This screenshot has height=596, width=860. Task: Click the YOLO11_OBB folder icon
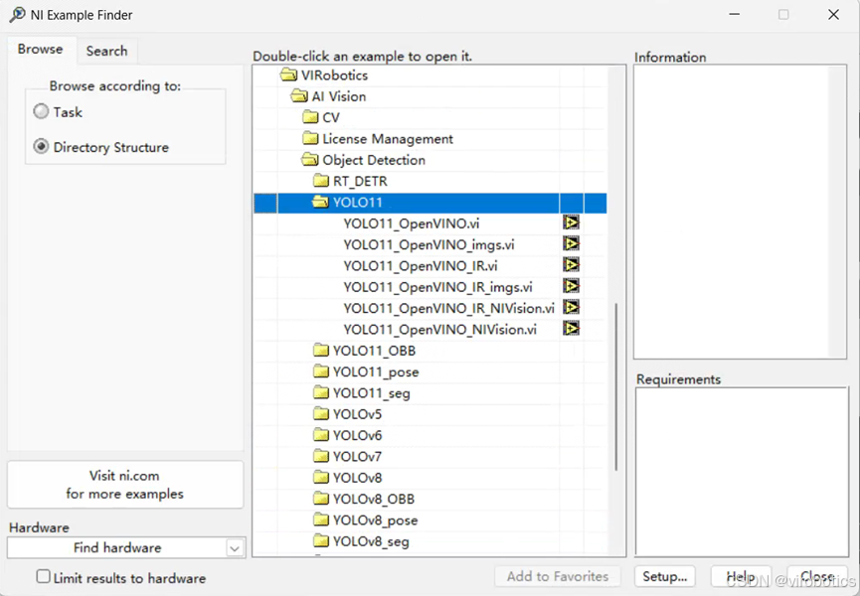(321, 351)
